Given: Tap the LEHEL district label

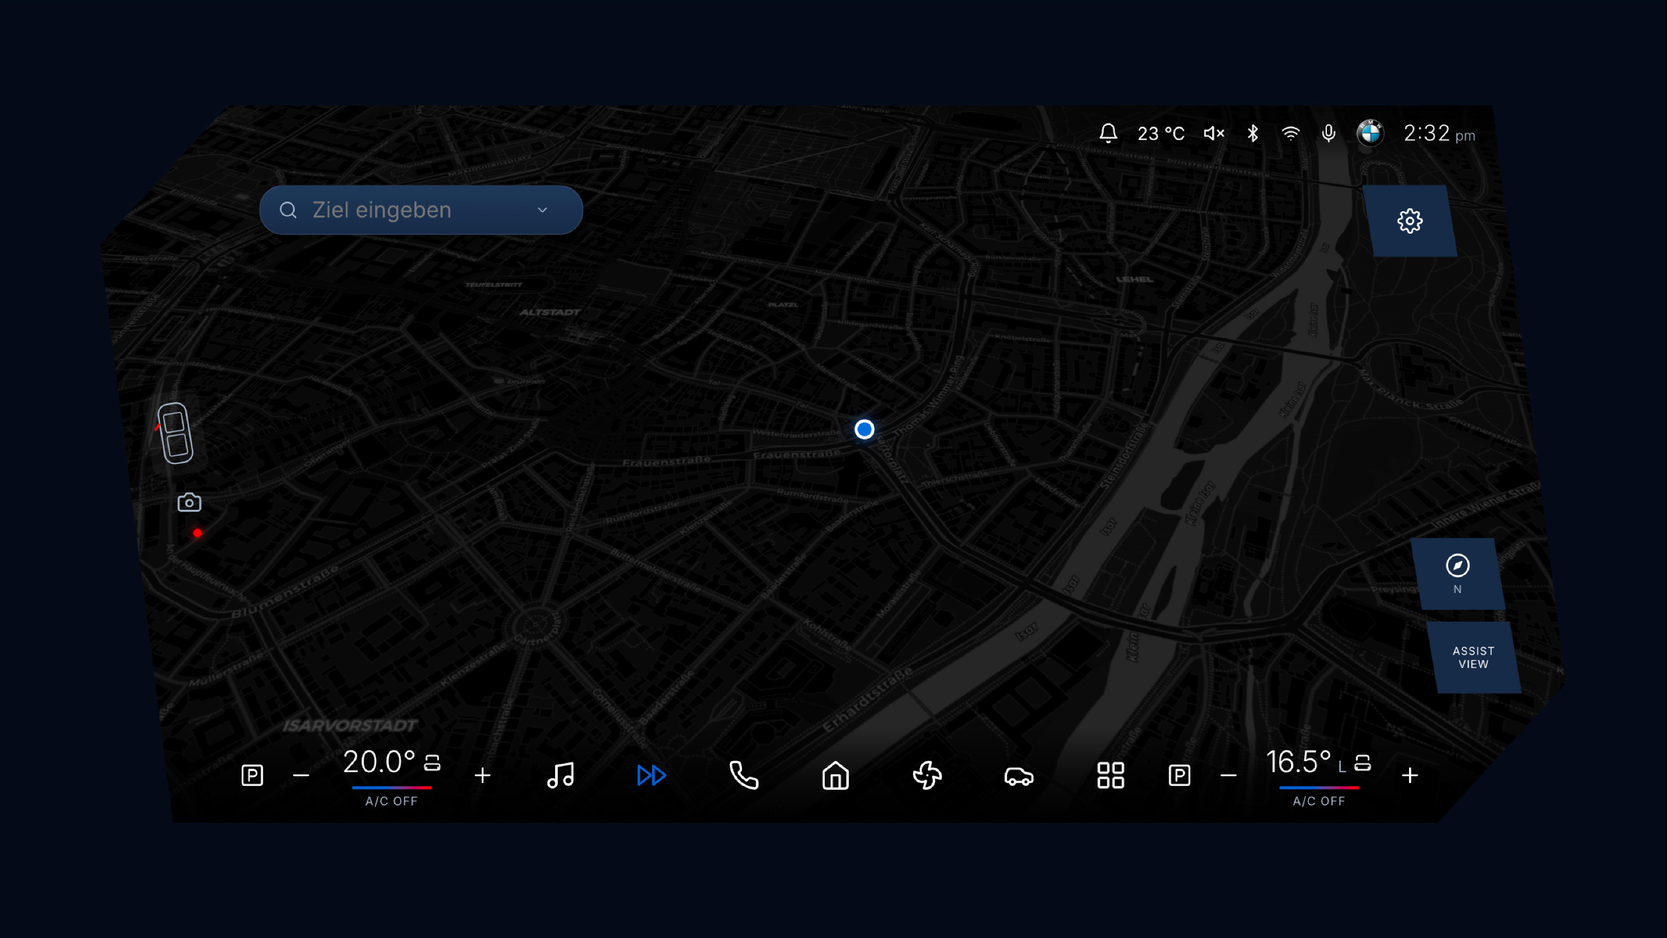Looking at the screenshot, I should tap(1134, 279).
